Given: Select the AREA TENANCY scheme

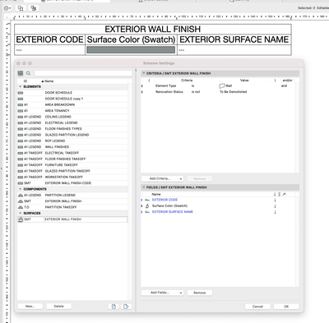Looking at the screenshot, I should [x=72, y=111].
